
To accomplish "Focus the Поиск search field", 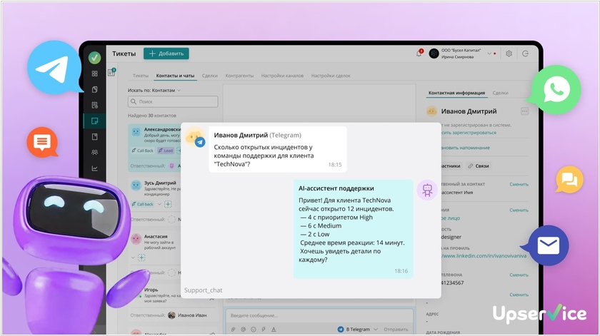I will point(173,102).
